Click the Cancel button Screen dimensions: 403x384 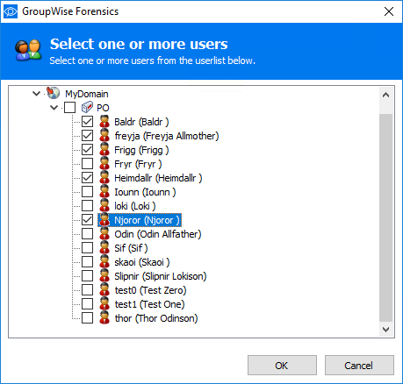click(x=359, y=366)
